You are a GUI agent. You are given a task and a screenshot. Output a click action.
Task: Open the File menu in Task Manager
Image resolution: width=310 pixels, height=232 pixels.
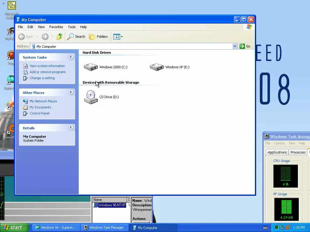268,143
